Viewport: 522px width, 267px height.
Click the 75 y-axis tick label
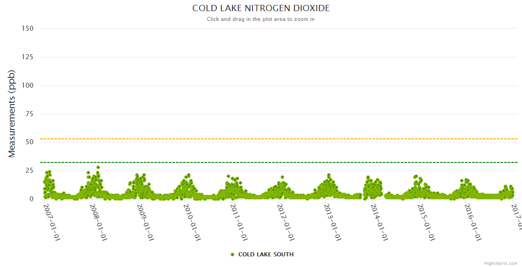pos(29,114)
